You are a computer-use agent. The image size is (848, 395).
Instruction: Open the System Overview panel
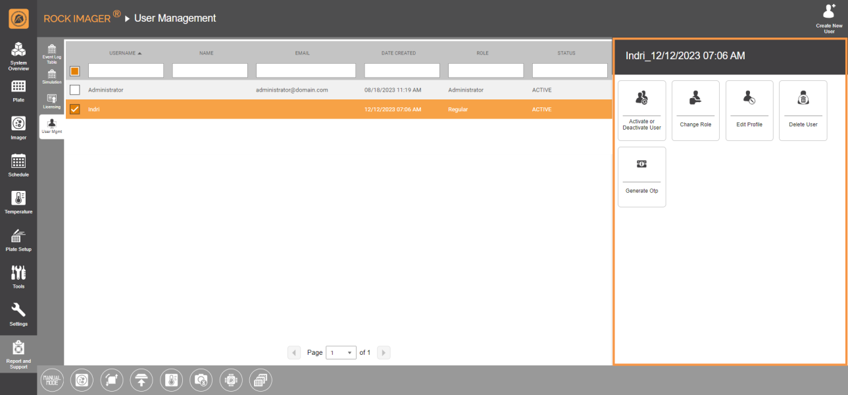click(x=18, y=54)
